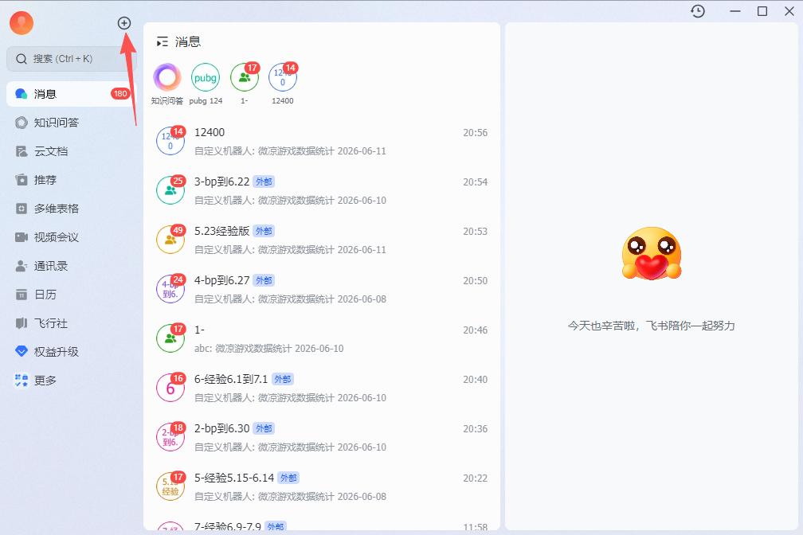
Task: Minimize the Feishu window
Action: [x=735, y=11]
